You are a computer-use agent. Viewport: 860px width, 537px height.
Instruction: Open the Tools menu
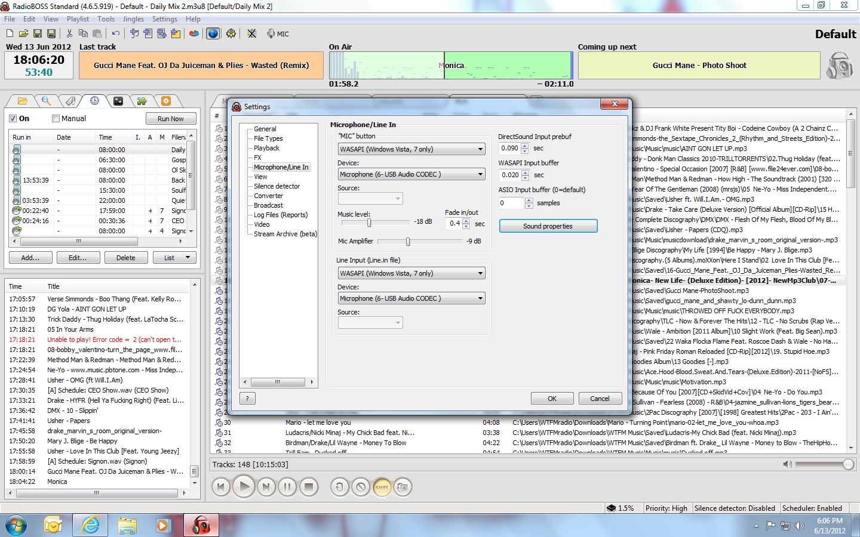pos(106,19)
